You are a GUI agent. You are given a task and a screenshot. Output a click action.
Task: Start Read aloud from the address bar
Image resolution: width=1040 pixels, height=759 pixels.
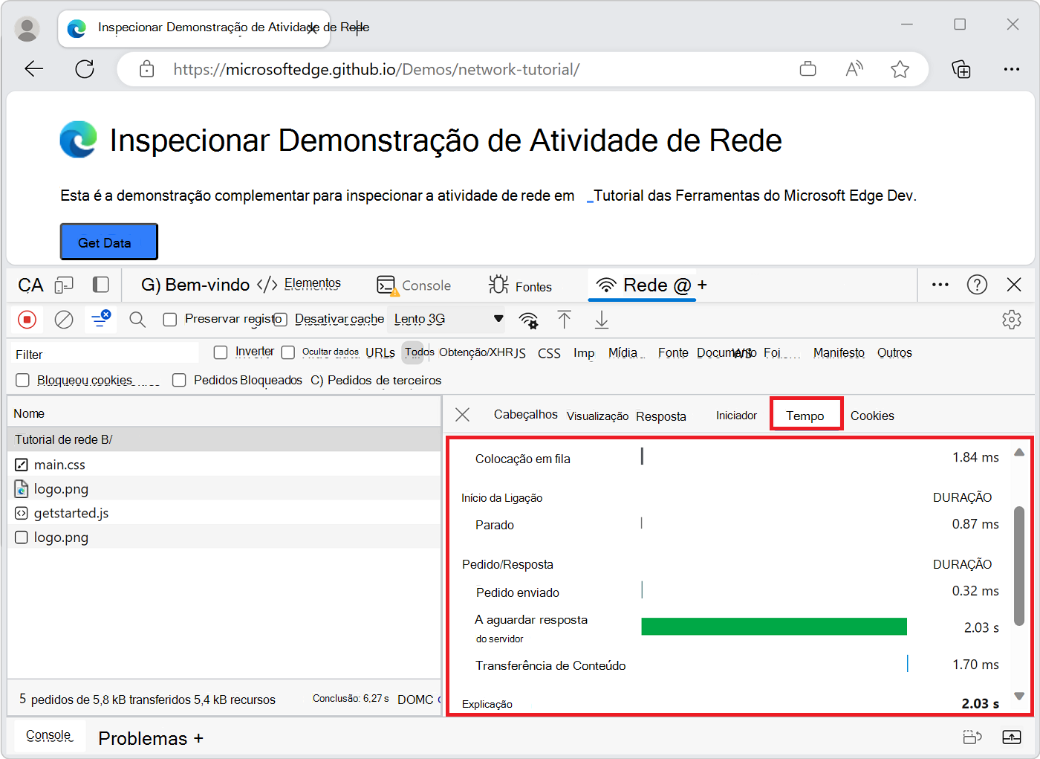[854, 69]
